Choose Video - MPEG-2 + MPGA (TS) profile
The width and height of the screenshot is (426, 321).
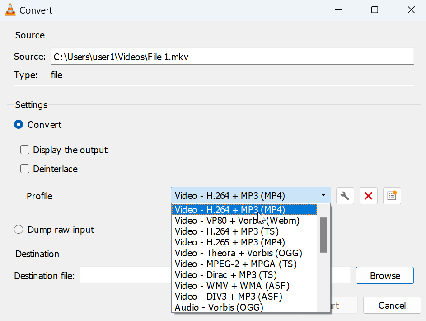click(x=244, y=264)
